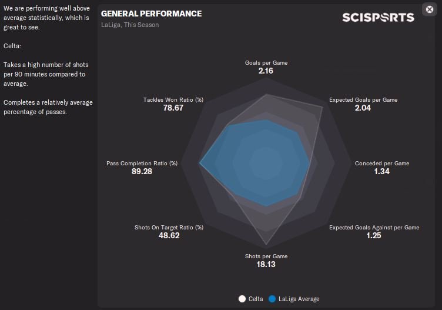Toggle the Celta legend label
442x310 pixels.
[256, 299]
